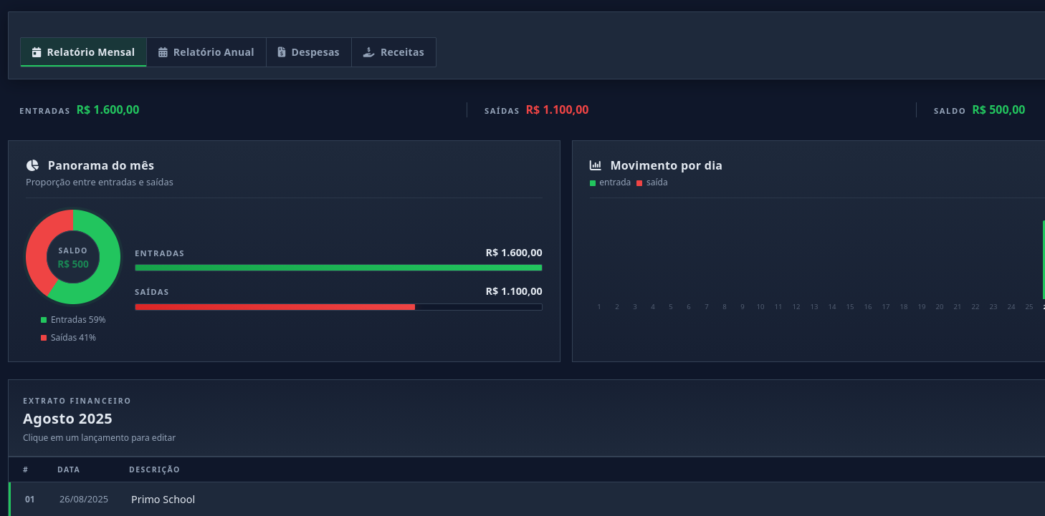Click the Movimento por dia title
Viewport: 1045px width, 516px height.
pos(667,165)
